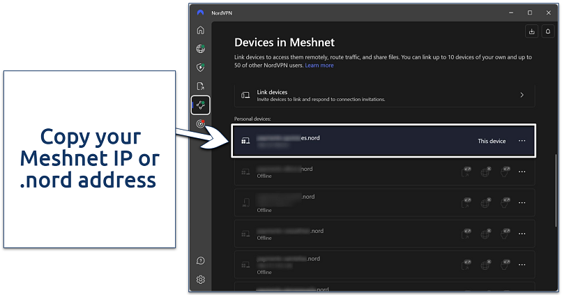The height and width of the screenshot is (295, 562).
Task: Click the NordVPN logo in title bar
Action: [200, 13]
